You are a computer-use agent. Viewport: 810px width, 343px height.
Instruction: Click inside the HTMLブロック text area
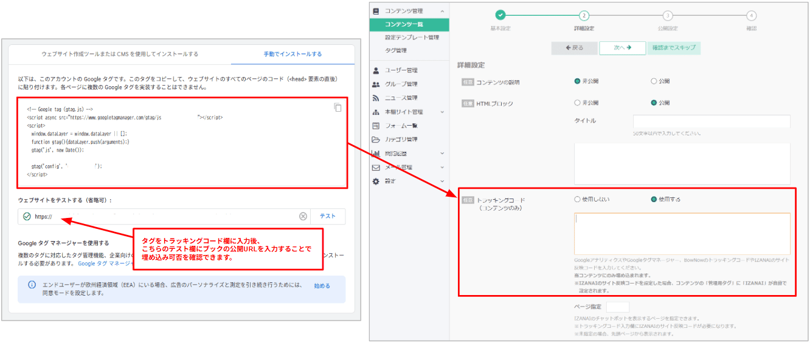click(x=682, y=164)
